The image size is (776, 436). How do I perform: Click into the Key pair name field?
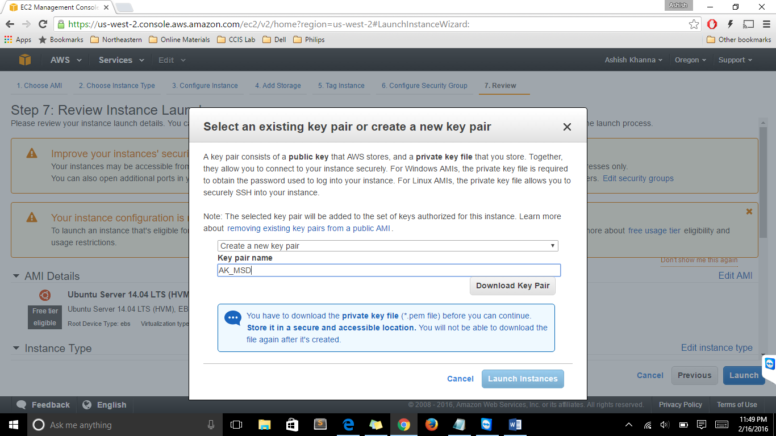coord(389,270)
